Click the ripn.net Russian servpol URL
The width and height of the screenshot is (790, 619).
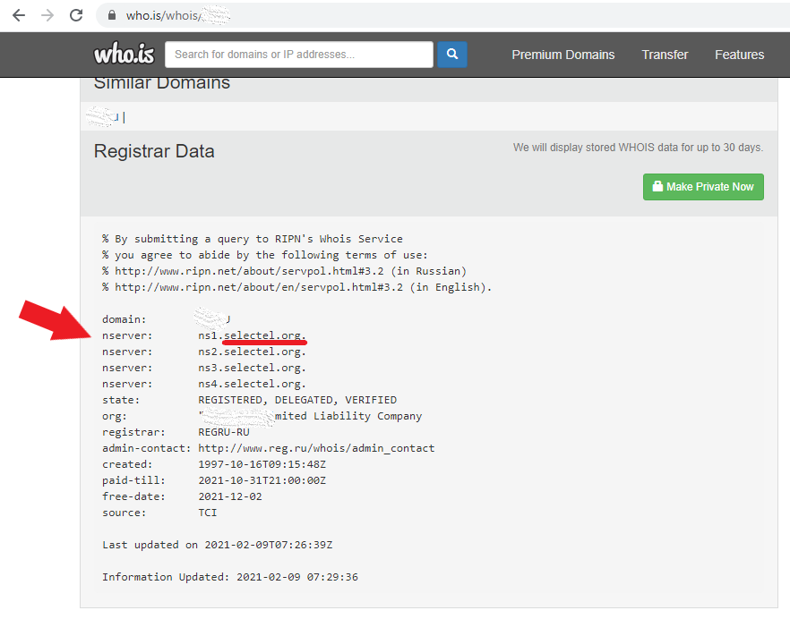click(249, 271)
